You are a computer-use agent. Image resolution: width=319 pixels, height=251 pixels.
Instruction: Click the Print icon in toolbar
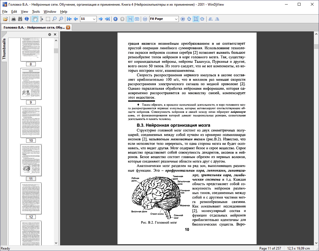pyautogui.click(x=14, y=19)
